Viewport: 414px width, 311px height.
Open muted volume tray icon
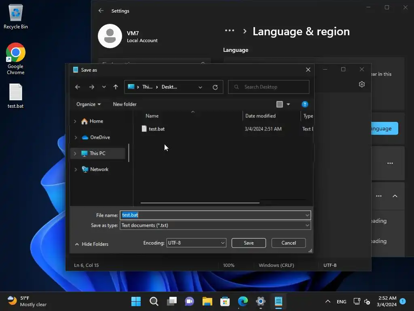(x=367, y=301)
